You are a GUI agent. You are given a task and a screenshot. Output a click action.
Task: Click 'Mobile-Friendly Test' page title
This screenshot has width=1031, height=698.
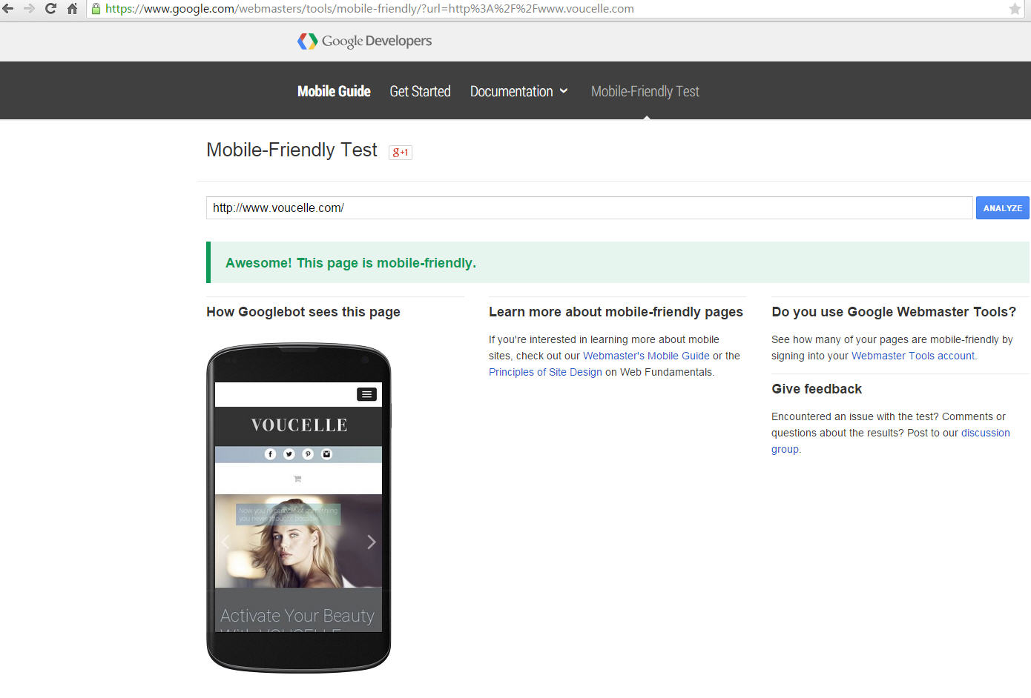[291, 150]
